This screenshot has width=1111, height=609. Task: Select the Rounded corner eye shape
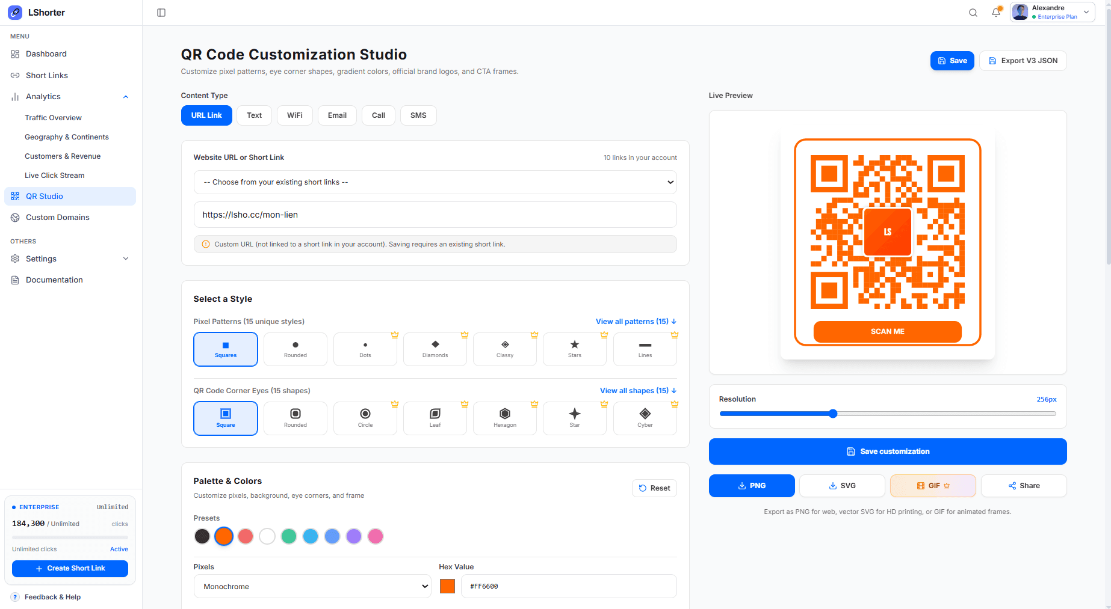click(x=296, y=418)
